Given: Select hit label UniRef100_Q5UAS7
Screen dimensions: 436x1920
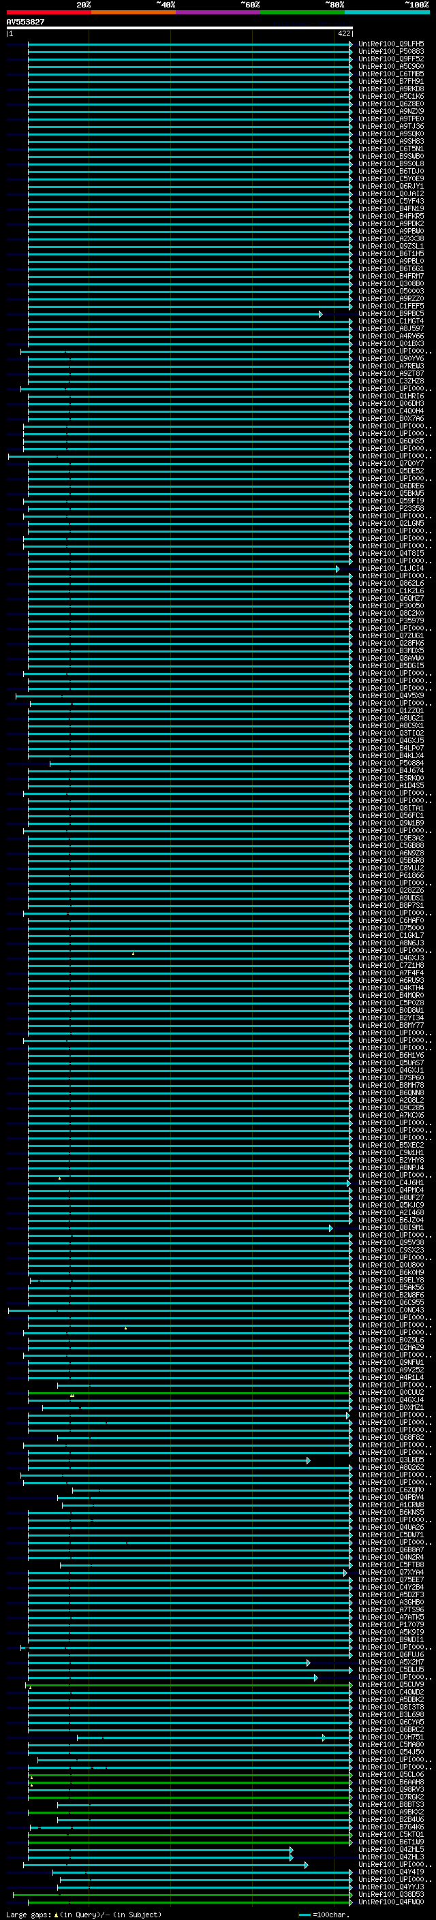Looking at the screenshot, I should [391, 1063].
